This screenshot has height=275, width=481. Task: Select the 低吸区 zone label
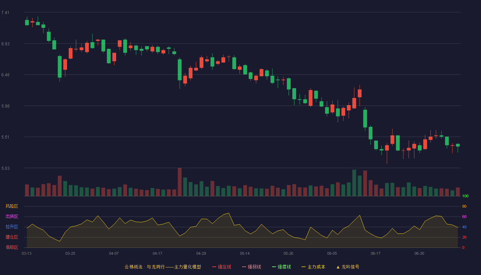12,247
